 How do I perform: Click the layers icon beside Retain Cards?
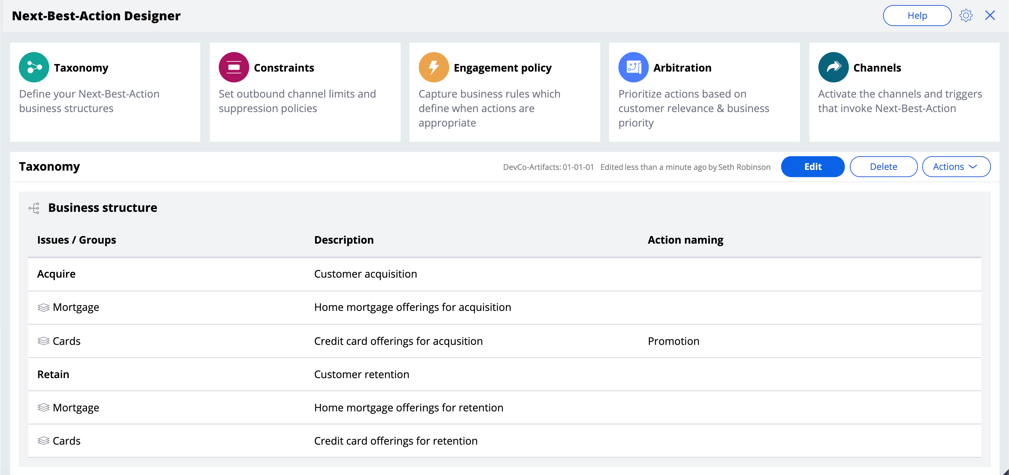43,441
